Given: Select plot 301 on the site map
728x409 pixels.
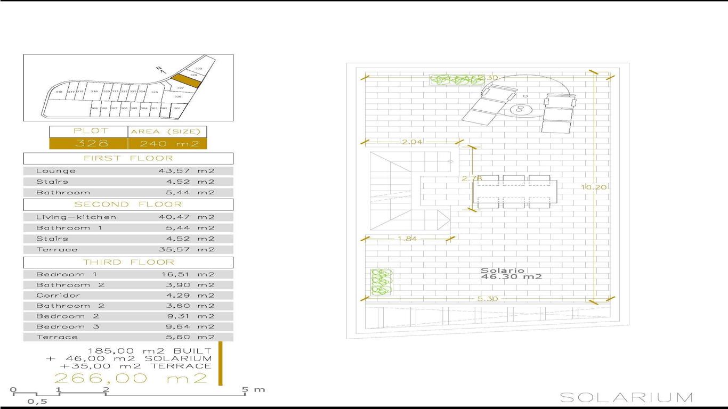Looking at the screenshot, I should (x=177, y=109).
